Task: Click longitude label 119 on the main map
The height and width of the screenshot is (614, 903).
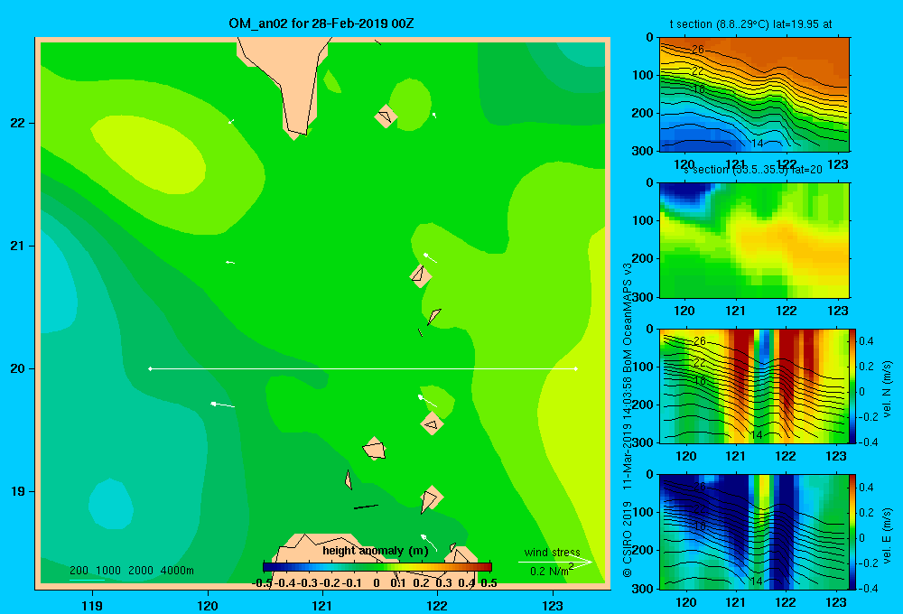Action: (x=92, y=605)
